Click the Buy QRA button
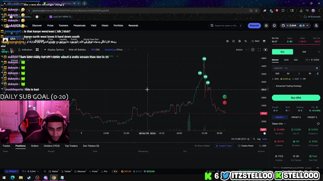Viewport: 323px width, 181px height. point(296,98)
